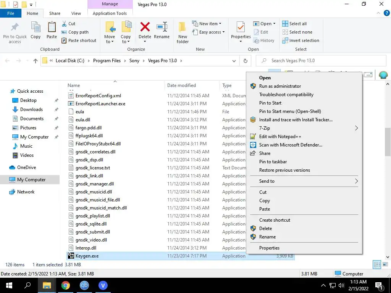Click the red Delete icon
The width and height of the screenshot is (391, 293).
145,27
